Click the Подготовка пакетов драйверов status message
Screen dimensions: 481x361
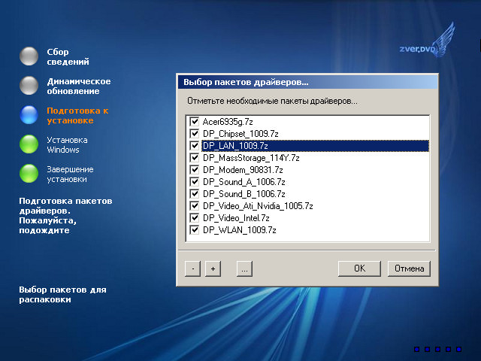[65, 216]
